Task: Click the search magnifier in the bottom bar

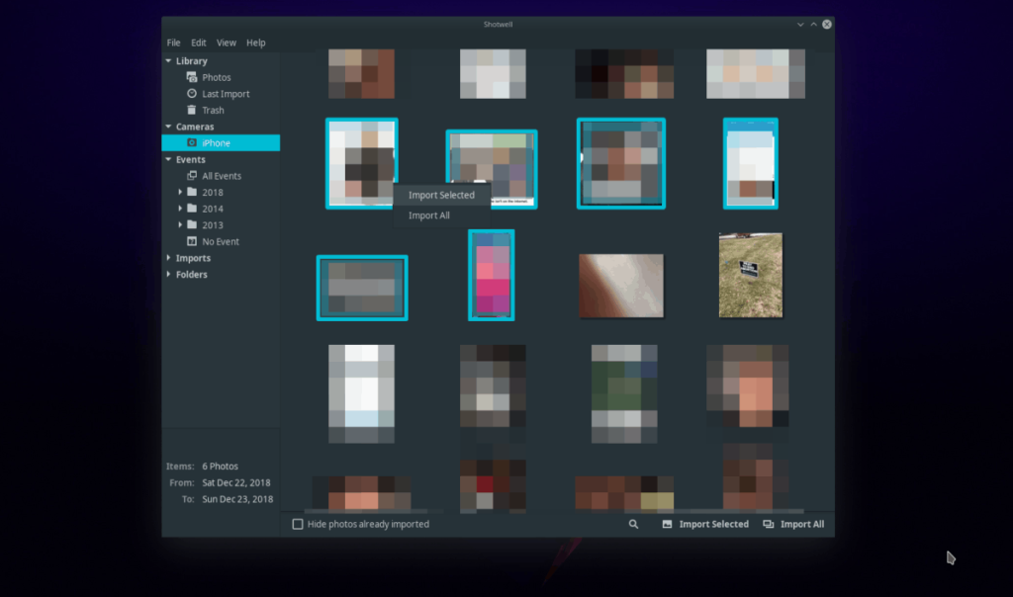Action: [633, 524]
